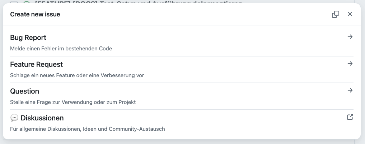The image size is (365, 144).
Task: Click the green open-issue status icon
Action: pos(27,3)
